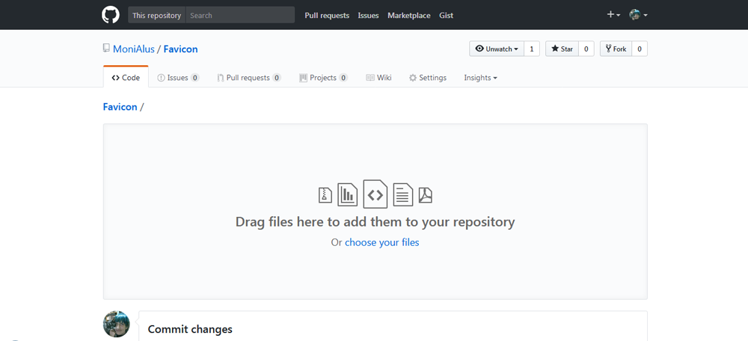Open the Projects tab

coord(323,78)
